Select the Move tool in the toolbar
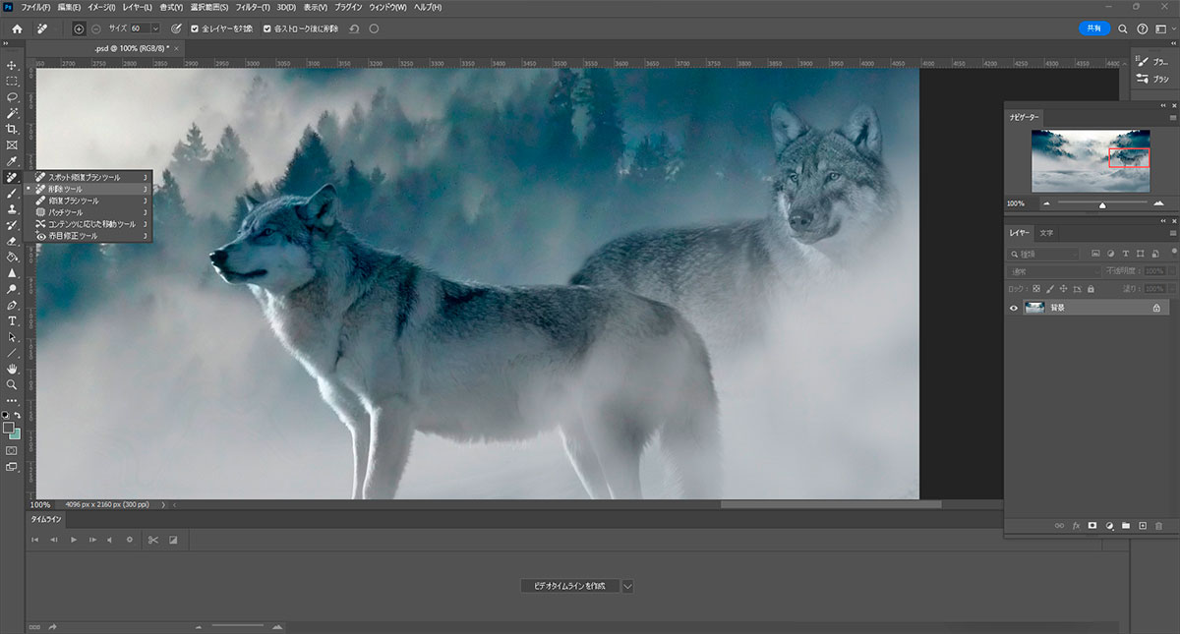Image resolution: width=1180 pixels, height=634 pixels. tap(12, 65)
